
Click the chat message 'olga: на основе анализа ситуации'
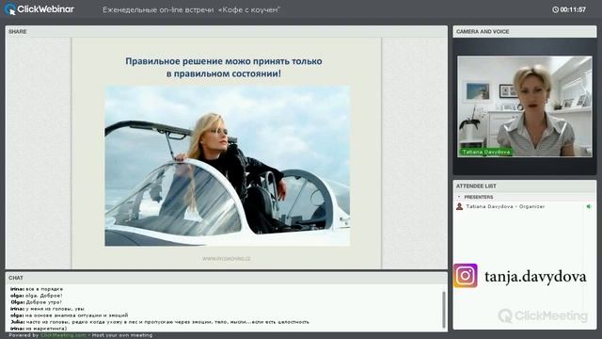tap(69, 315)
